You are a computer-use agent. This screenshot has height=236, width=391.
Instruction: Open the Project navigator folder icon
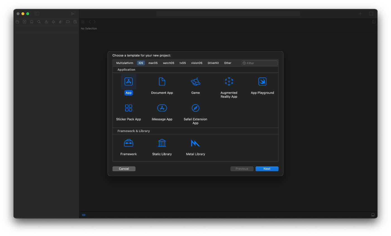(17, 22)
